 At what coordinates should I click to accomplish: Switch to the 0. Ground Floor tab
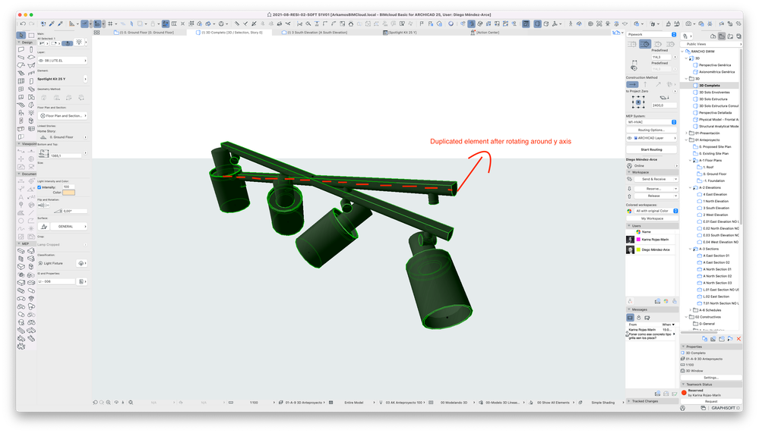(144, 33)
